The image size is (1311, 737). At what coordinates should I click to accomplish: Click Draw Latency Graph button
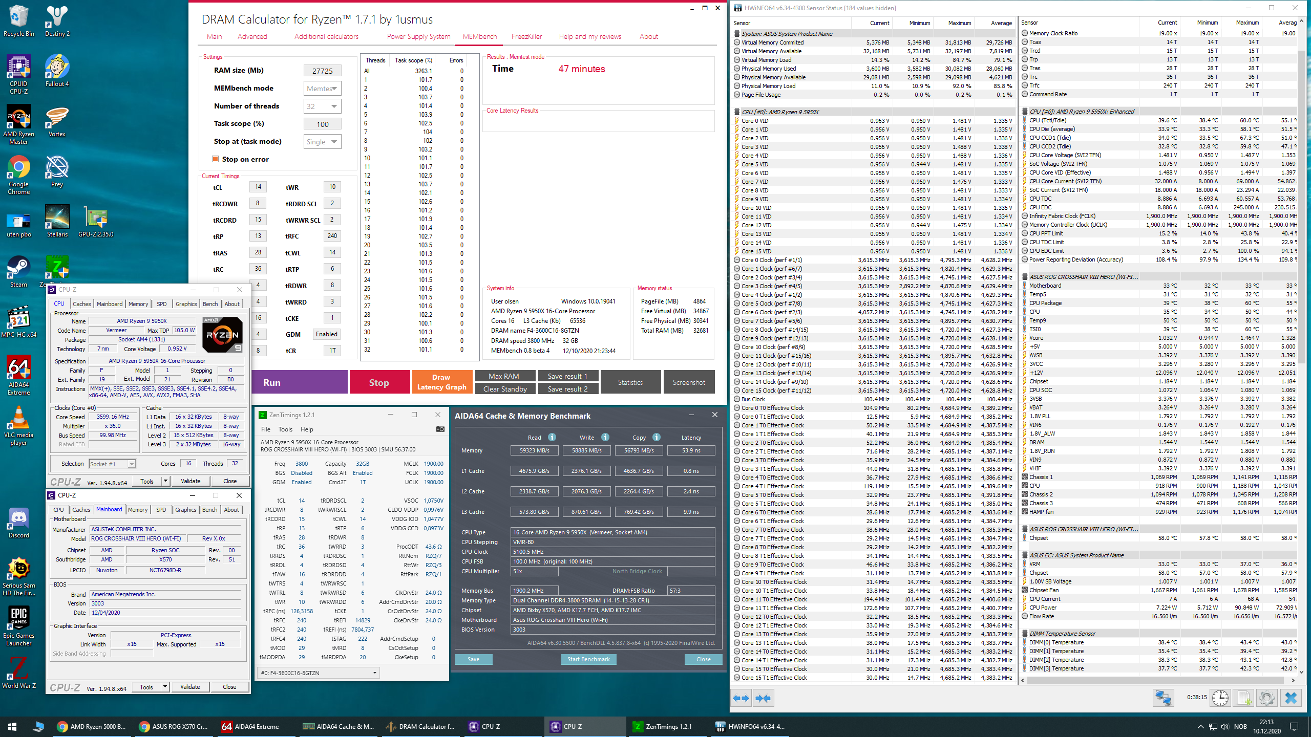(x=441, y=382)
